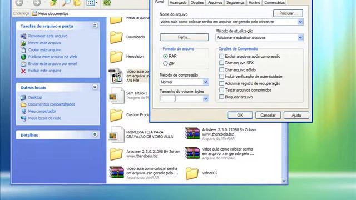Click the Desktop icon in Outros locais
Viewport: 356px width, 200px height.
(x=23, y=98)
